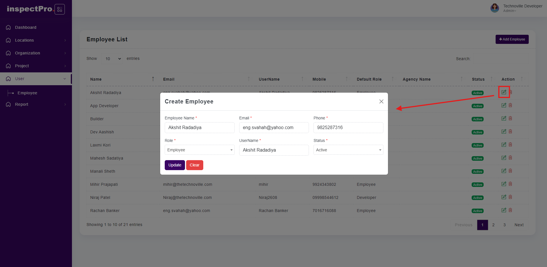Click the grid icon beside inspectPro logo
Viewport: 547px width, 267px height.
click(x=59, y=9)
